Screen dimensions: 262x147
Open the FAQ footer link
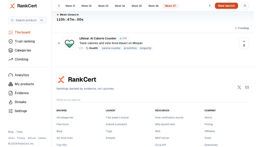157,131
